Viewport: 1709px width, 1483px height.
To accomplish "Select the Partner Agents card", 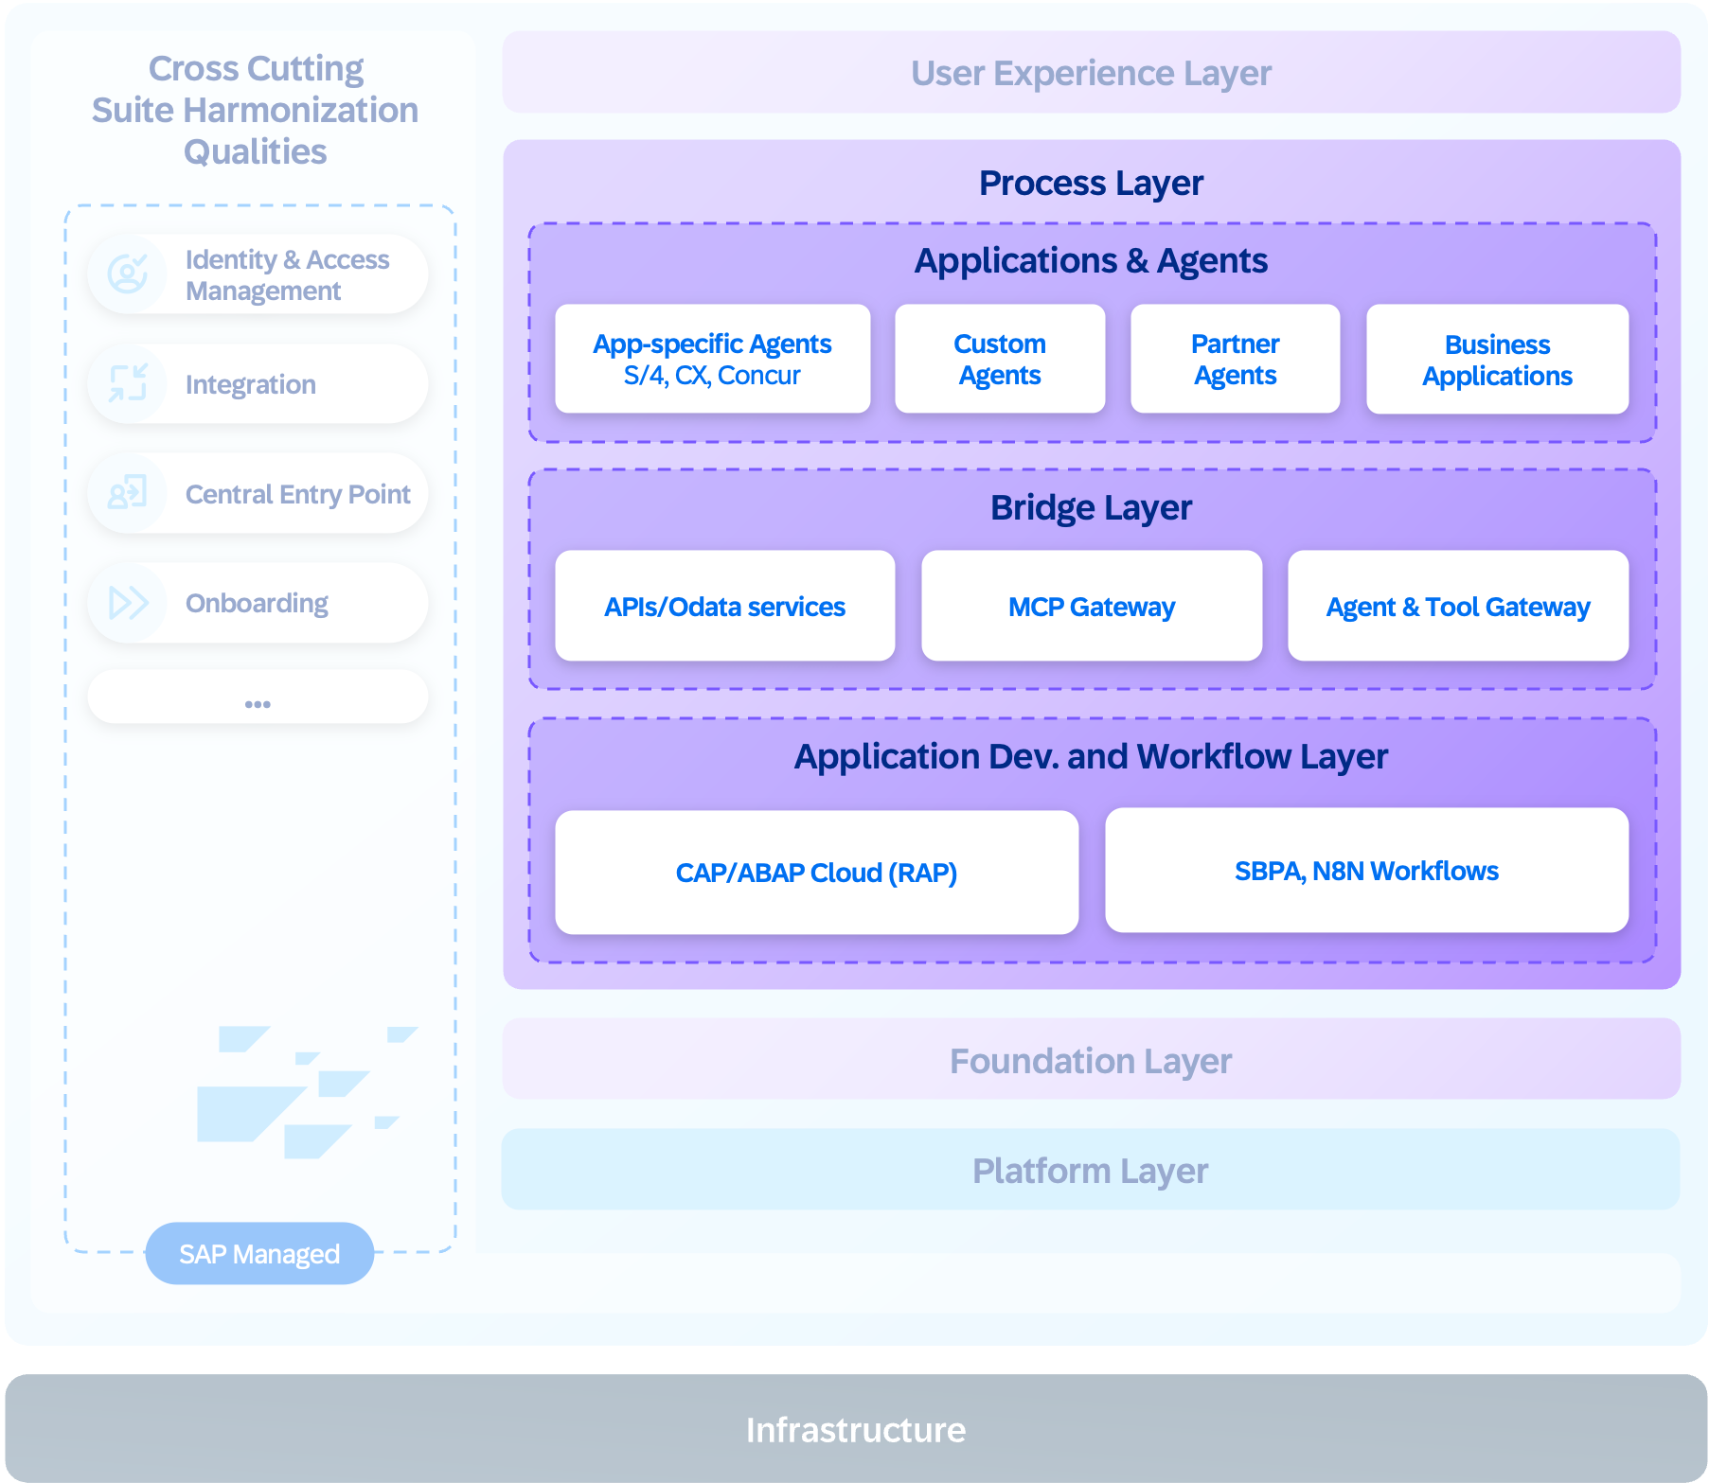I will (x=1235, y=359).
